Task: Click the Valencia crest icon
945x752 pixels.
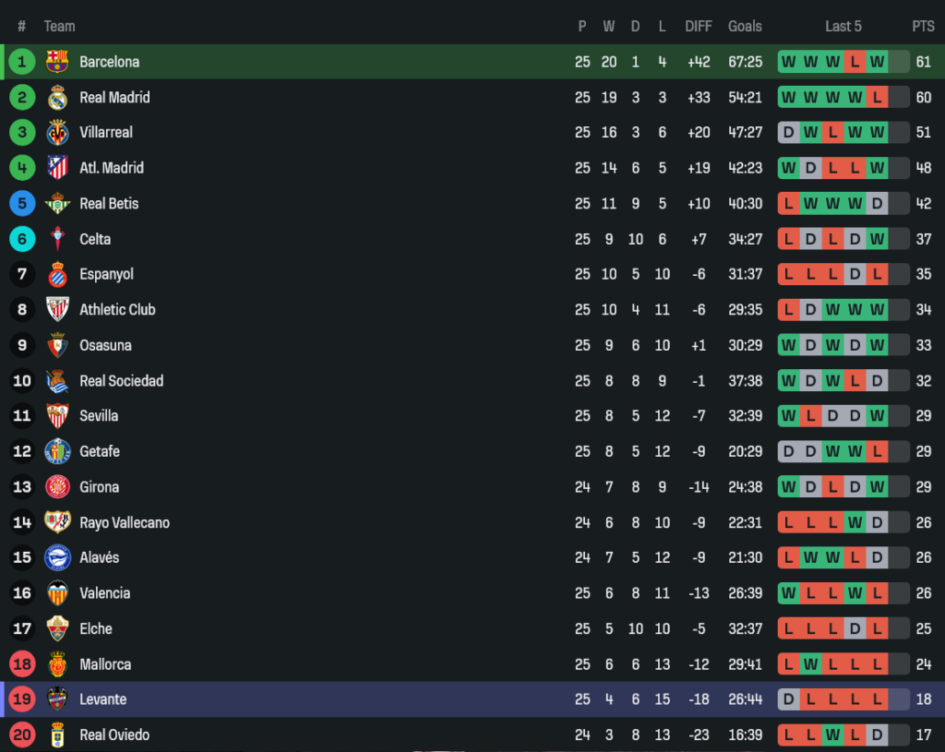Action: (x=57, y=593)
